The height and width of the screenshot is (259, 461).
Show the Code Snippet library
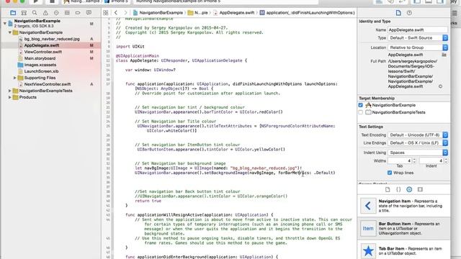(398, 189)
